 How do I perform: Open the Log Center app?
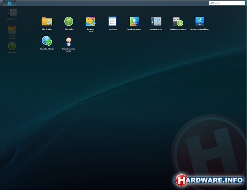click(x=112, y=23)
